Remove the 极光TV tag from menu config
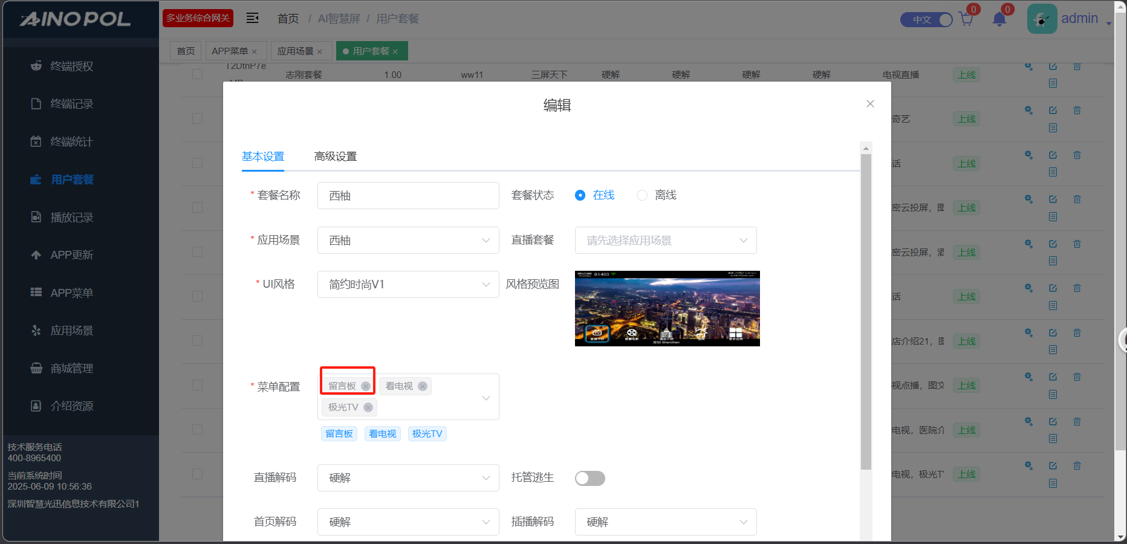The height and width of the screenshot is (544, 1127). [368, 407]
